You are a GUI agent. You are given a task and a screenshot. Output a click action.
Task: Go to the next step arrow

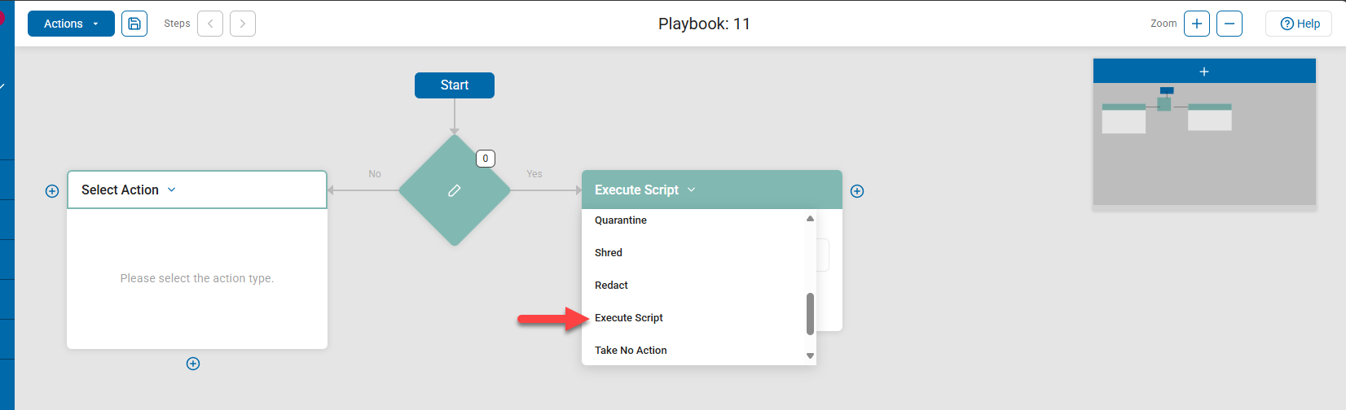(243, 24)
